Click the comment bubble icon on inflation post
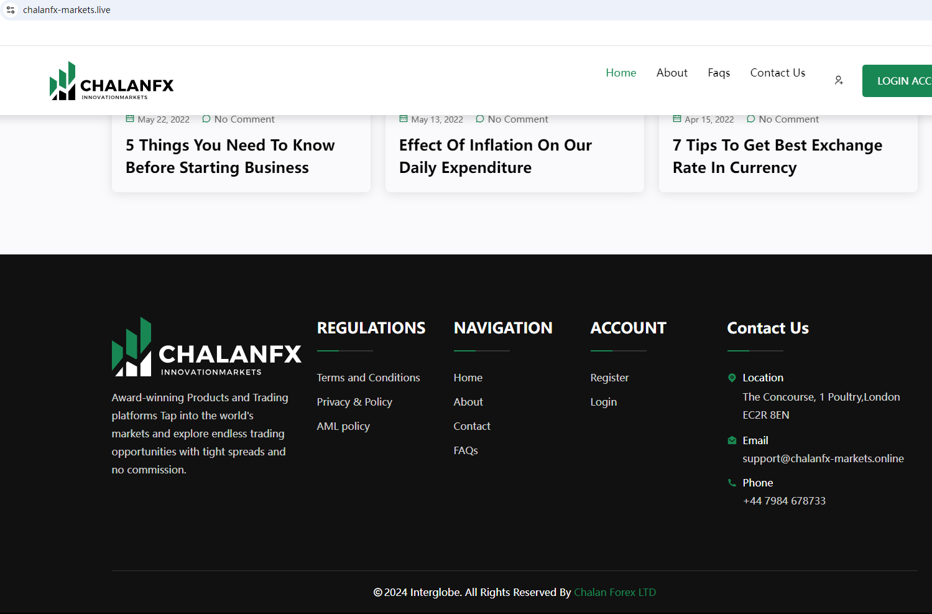 pyautogui.click(x=479, y=119)
